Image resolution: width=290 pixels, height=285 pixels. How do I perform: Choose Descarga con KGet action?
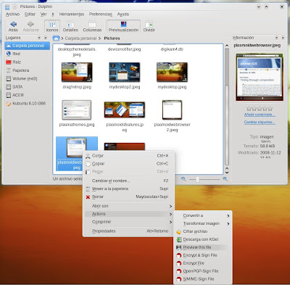(x=203, y=239)
